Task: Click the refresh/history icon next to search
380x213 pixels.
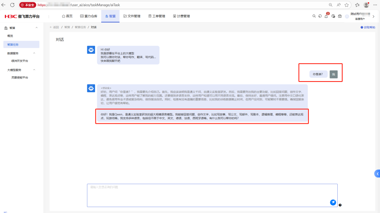Action: [x=320, y=16]
